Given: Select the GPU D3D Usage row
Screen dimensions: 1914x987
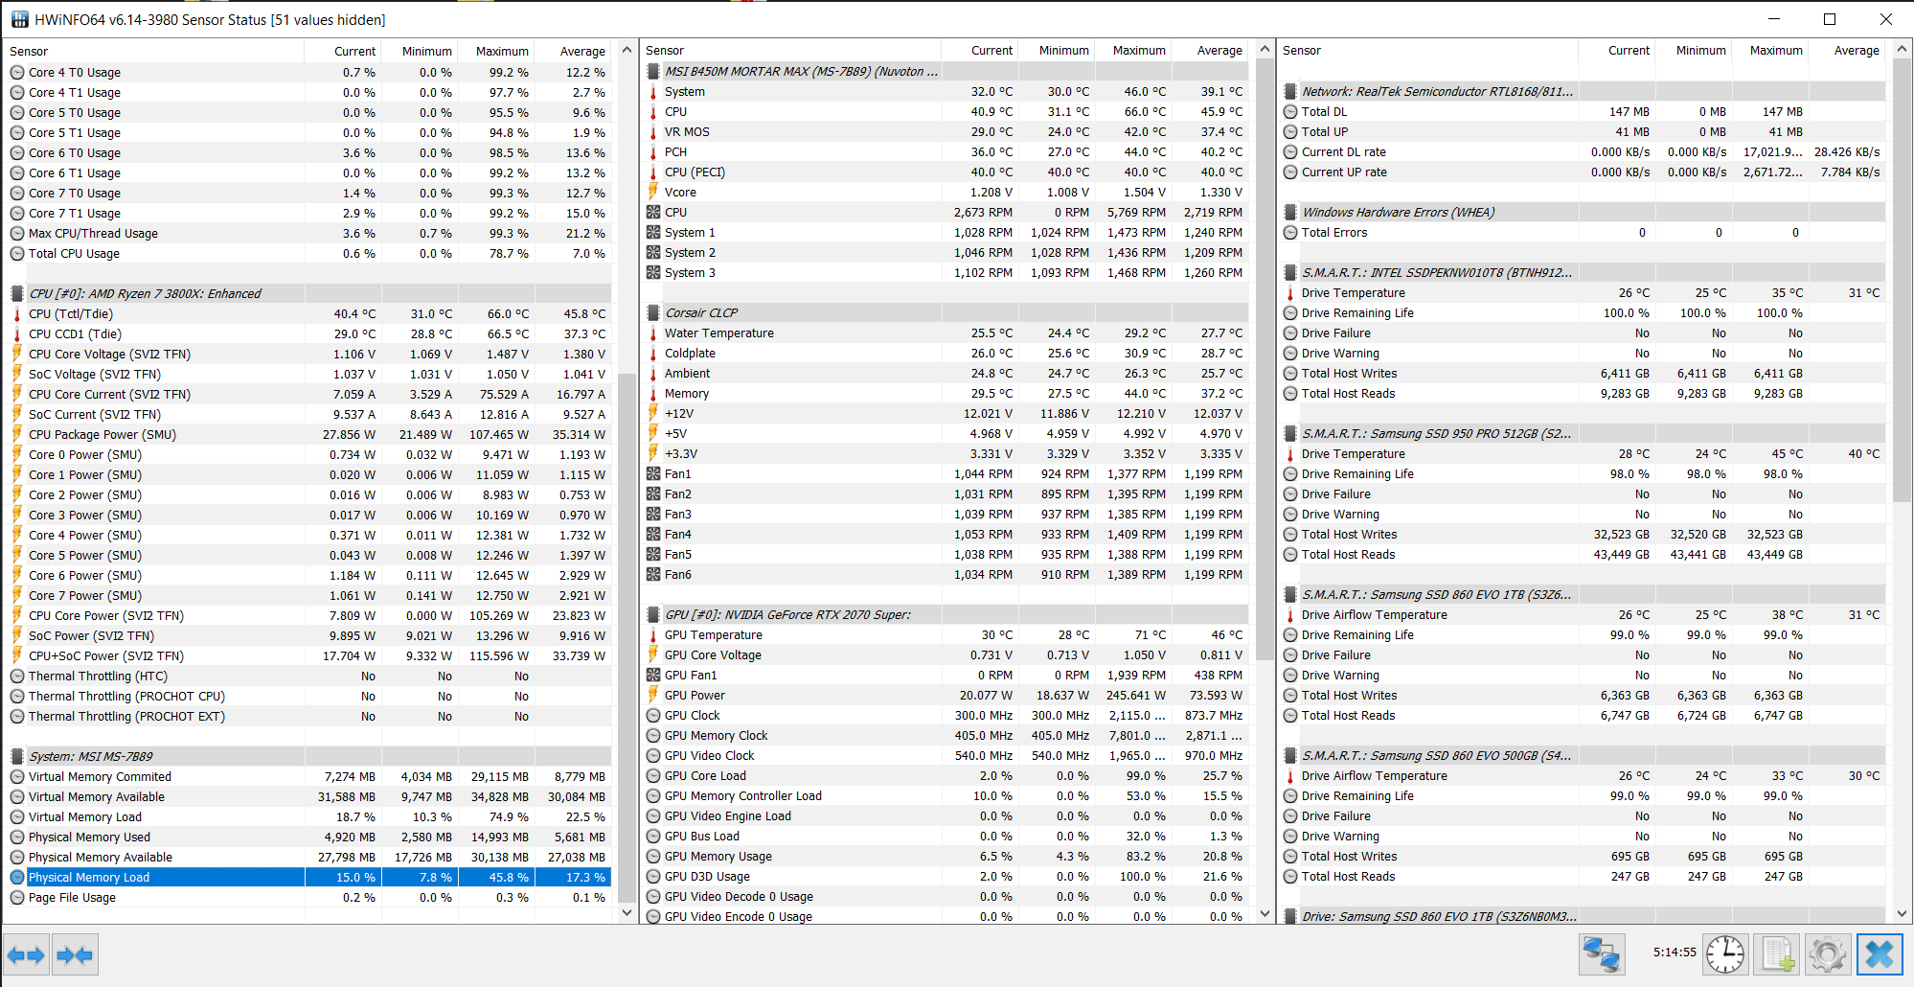Looking at the screenshot, I should click(945, 877).
